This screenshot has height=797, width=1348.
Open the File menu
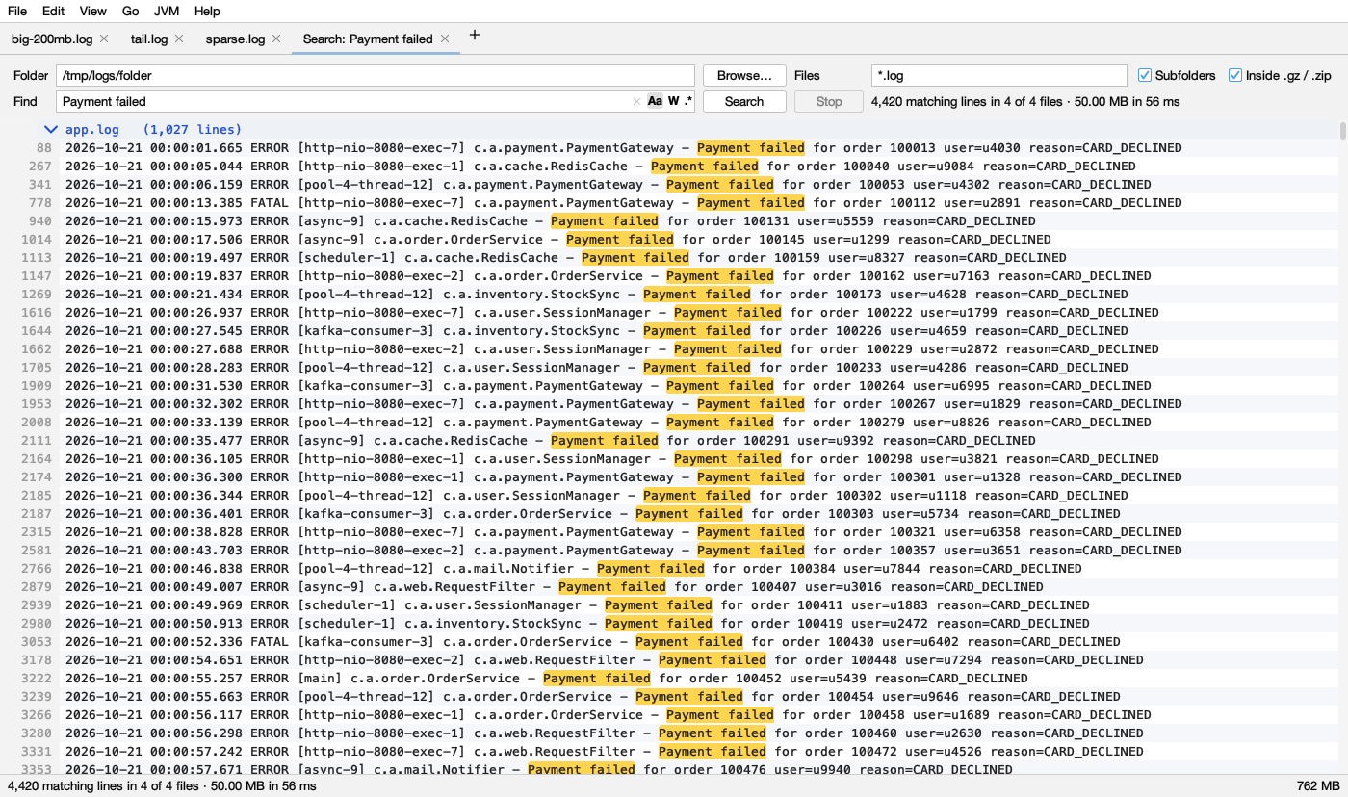17,11
